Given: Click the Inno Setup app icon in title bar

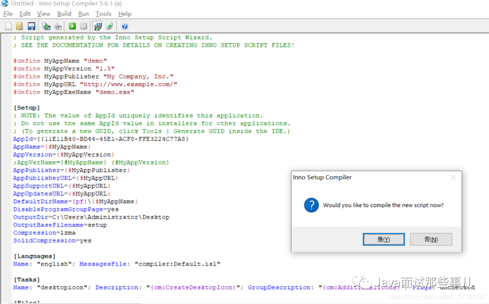Looking at the screenshot, I should coord(5,4).
